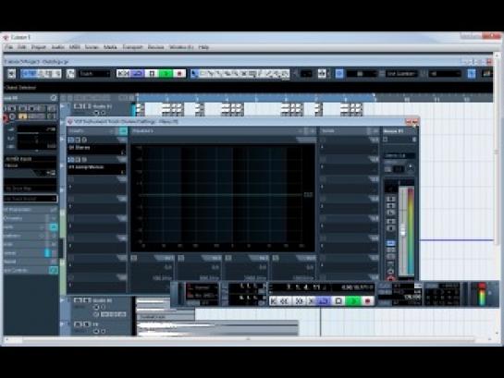Open the MIDI menu
This screenshot has width=504, height=378.
75,47
